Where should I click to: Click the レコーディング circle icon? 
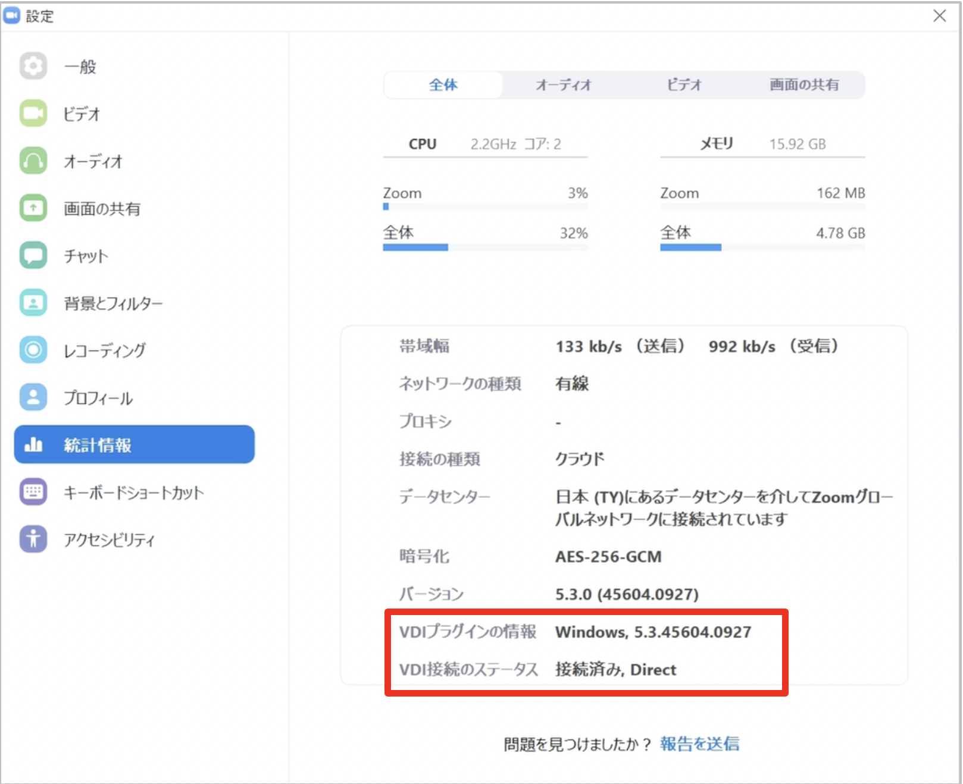click(x=33, y=350)
